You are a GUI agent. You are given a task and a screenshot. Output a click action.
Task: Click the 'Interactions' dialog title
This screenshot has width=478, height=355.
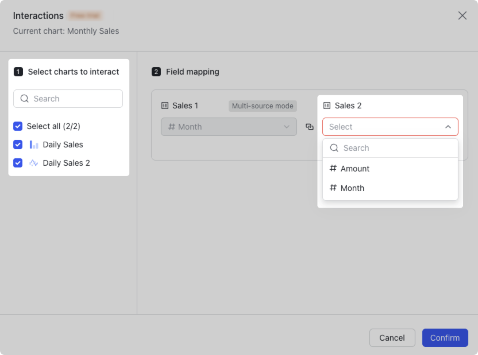pos(38,15)
